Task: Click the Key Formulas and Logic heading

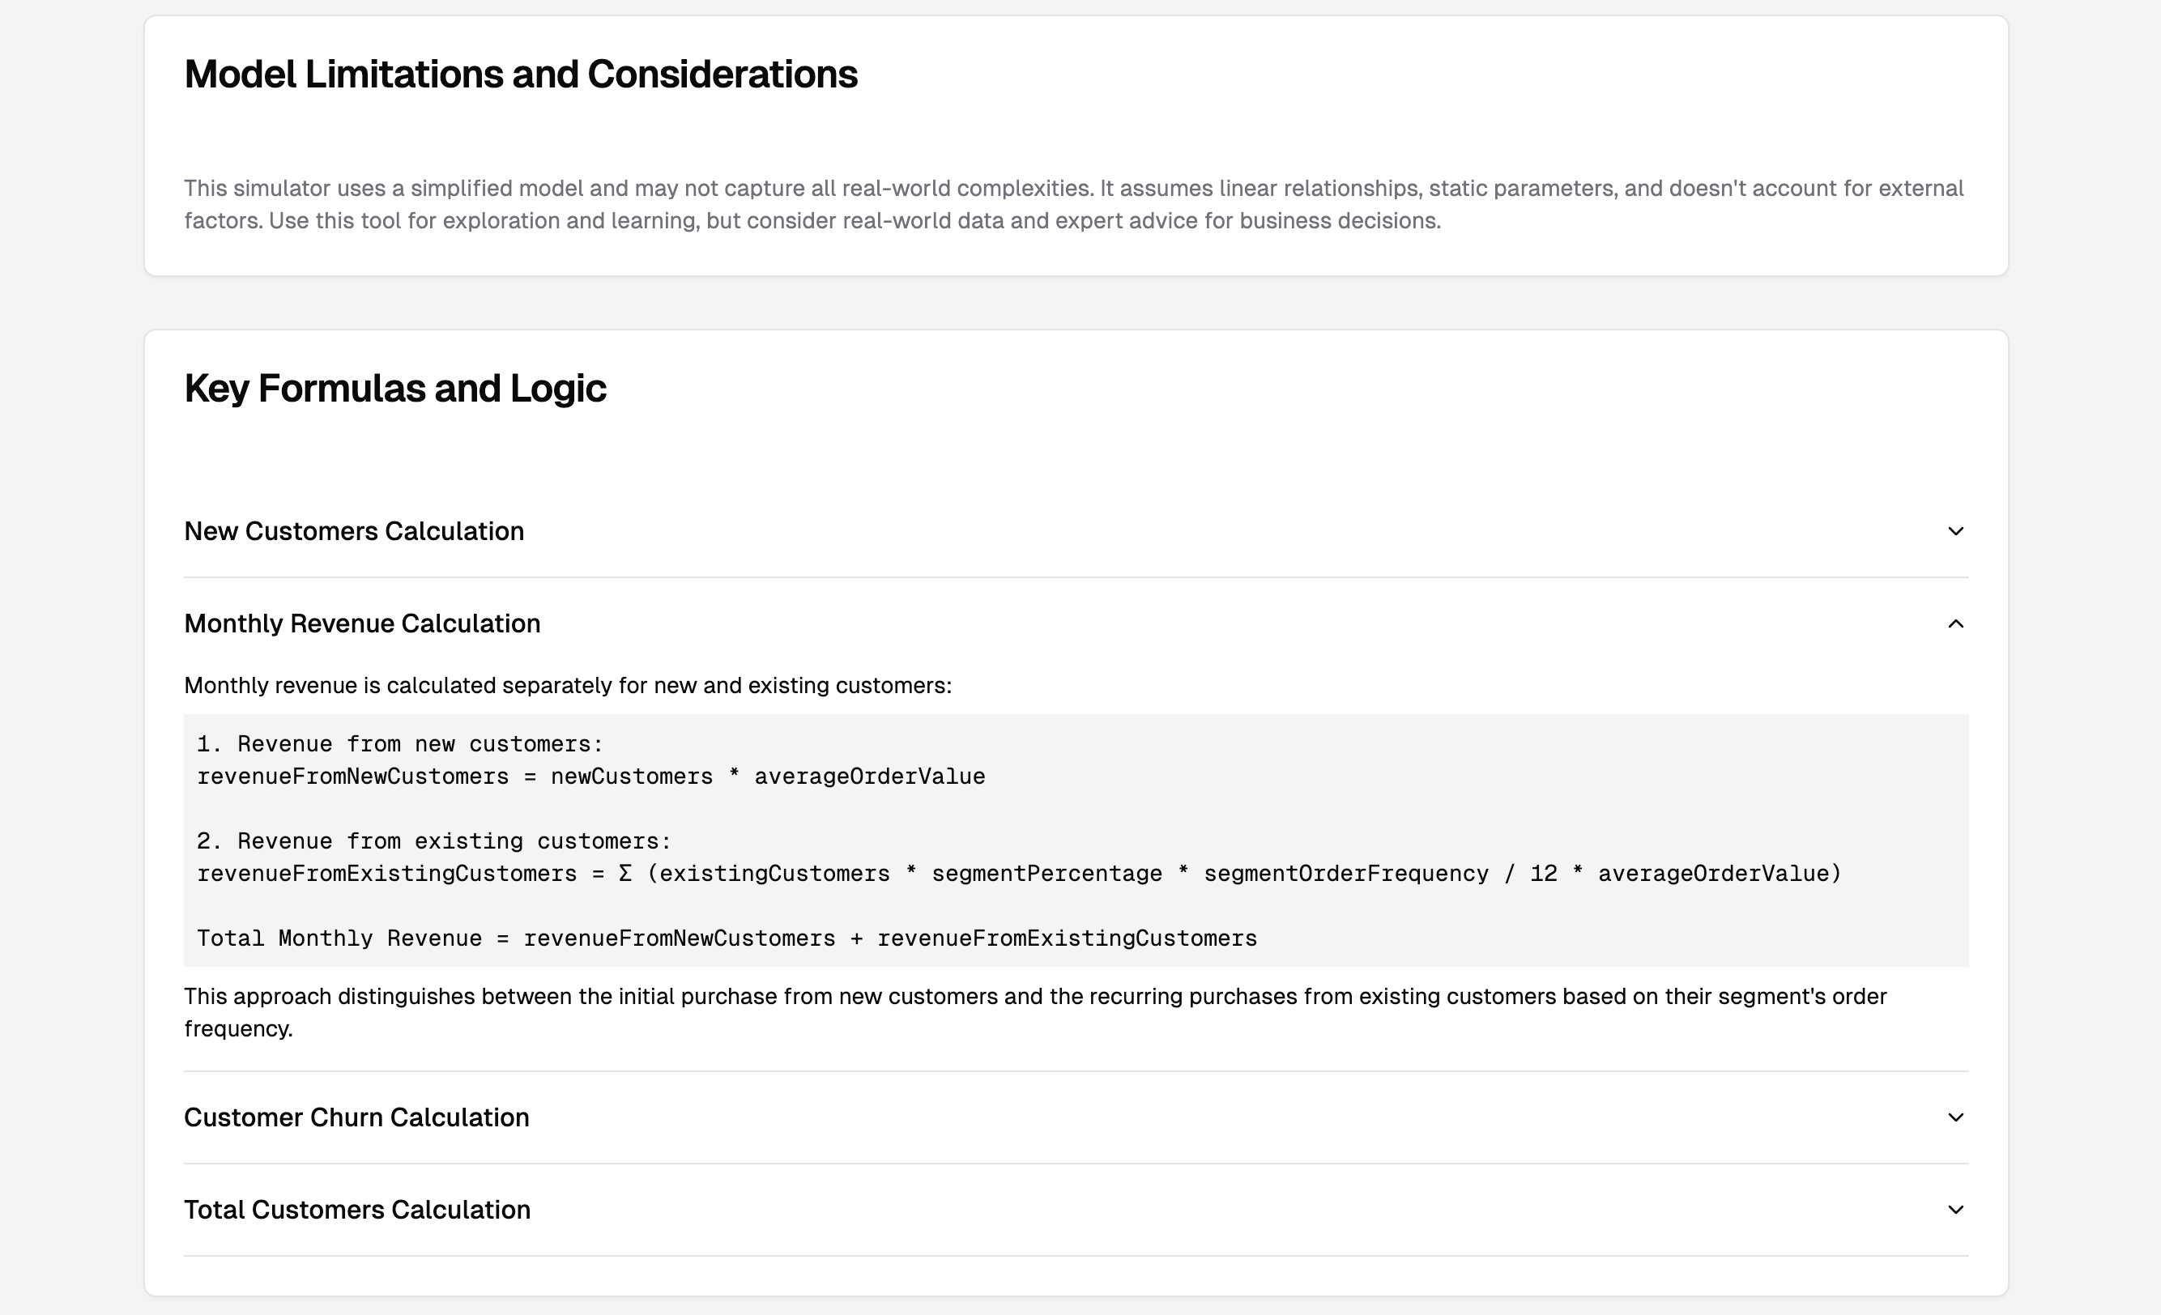Action: click(x=394, y=389)
